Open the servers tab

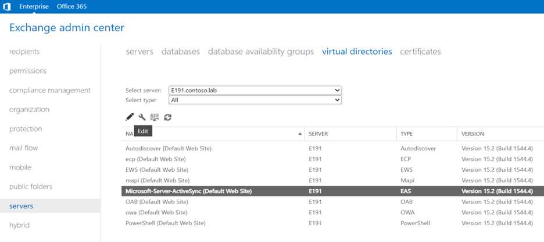point(139,52)
